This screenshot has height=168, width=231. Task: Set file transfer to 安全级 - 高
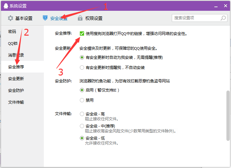tap(82, 114)
